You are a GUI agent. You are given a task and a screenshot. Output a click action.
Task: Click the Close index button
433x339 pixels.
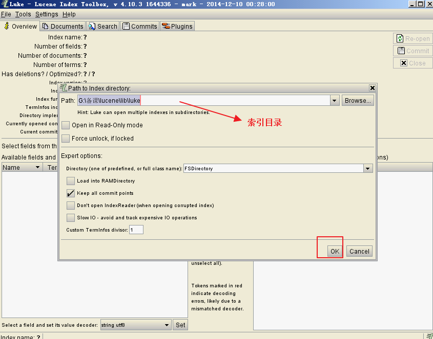[413, 63]
